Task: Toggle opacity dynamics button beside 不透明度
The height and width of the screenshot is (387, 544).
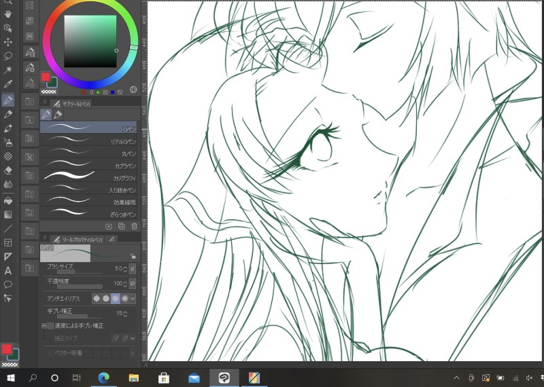Action: click(x=132, y=283)
